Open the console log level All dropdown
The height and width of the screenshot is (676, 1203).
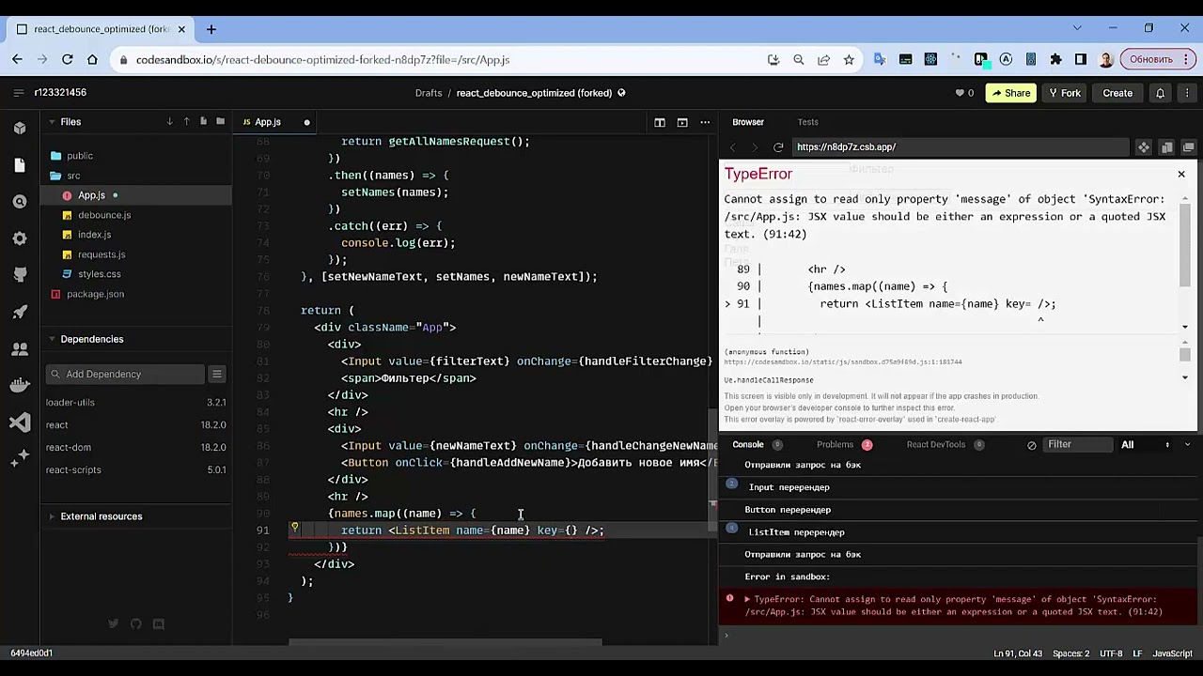click(x=1145, y=445)
